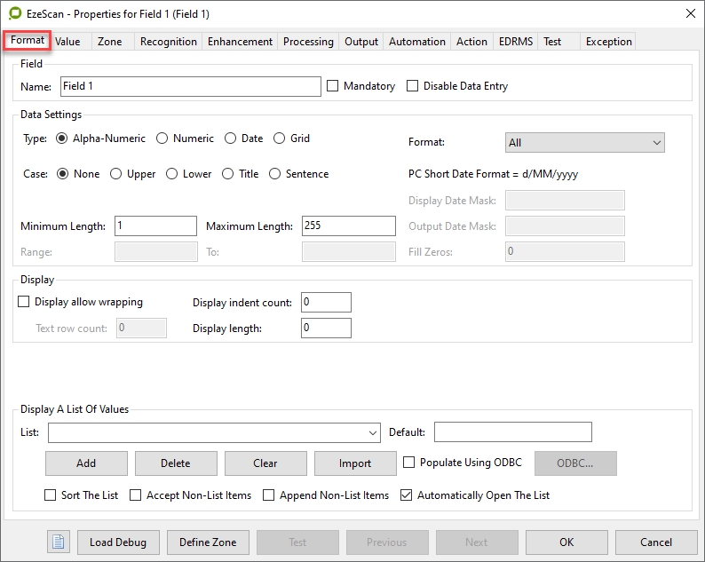Go to the Enhancement tab
The image size is (705, 562).
tap(240, 42)
